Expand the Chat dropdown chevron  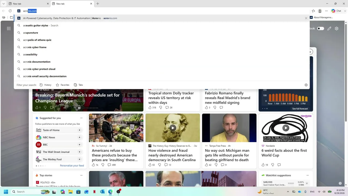(x=344, y=11)
